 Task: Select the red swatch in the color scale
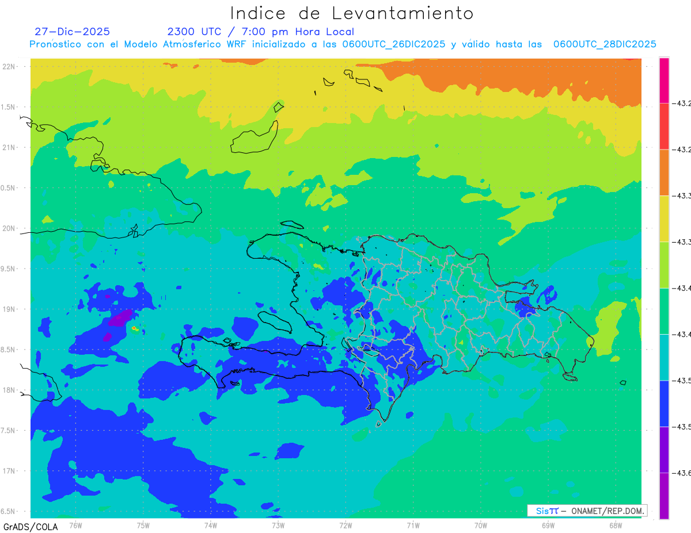tap(664, 126)
